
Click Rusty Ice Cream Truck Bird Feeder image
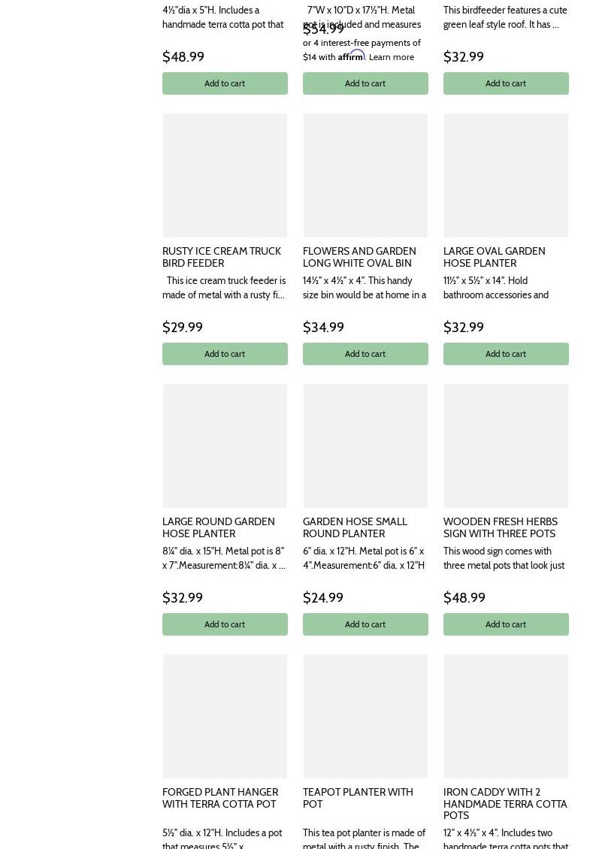click(x=225, y=175)
